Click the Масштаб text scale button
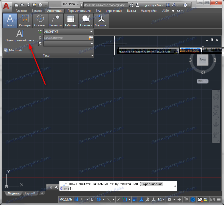The height and width of the screenshot is (205, 224). point(13,50)
